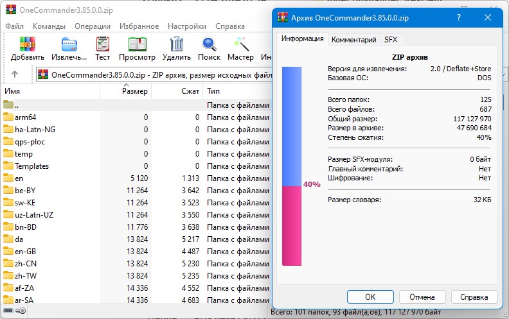Select the uz-Latn-UZ folder icon
The image size is (509, 319).
(8, 214)
